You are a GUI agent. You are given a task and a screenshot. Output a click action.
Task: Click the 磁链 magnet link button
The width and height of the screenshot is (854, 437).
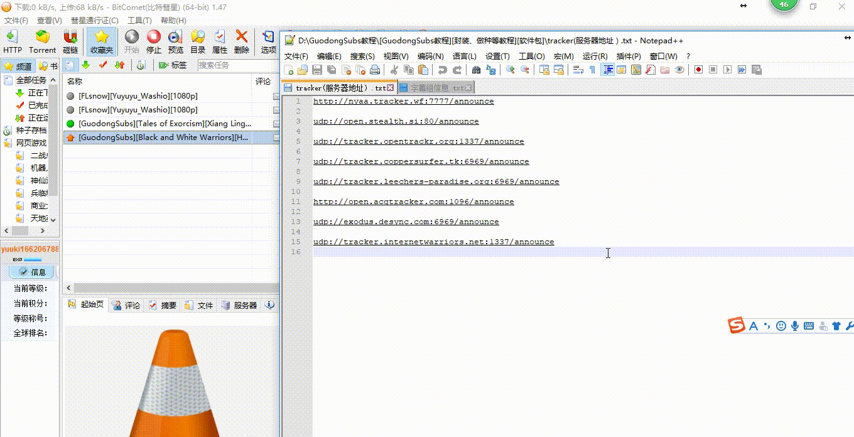coord(71,41)
